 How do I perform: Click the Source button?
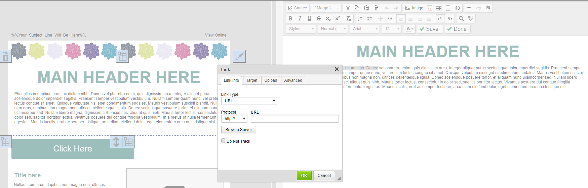[x=298, y=8]
